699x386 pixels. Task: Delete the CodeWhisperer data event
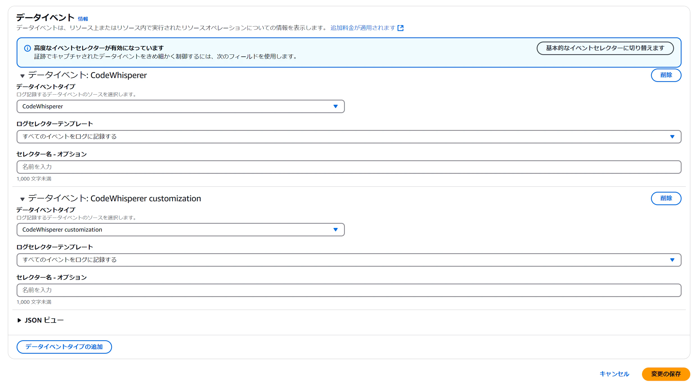(x=666, y=75)
